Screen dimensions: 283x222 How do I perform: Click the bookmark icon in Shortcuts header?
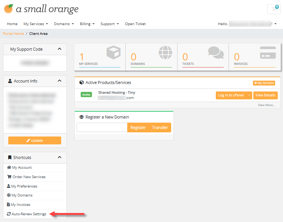pos(10,157)
